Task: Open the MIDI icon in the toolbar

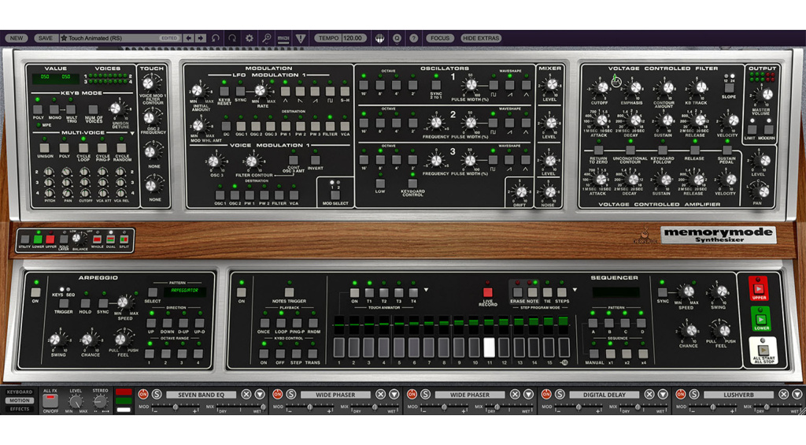Action: pos(283,38)
